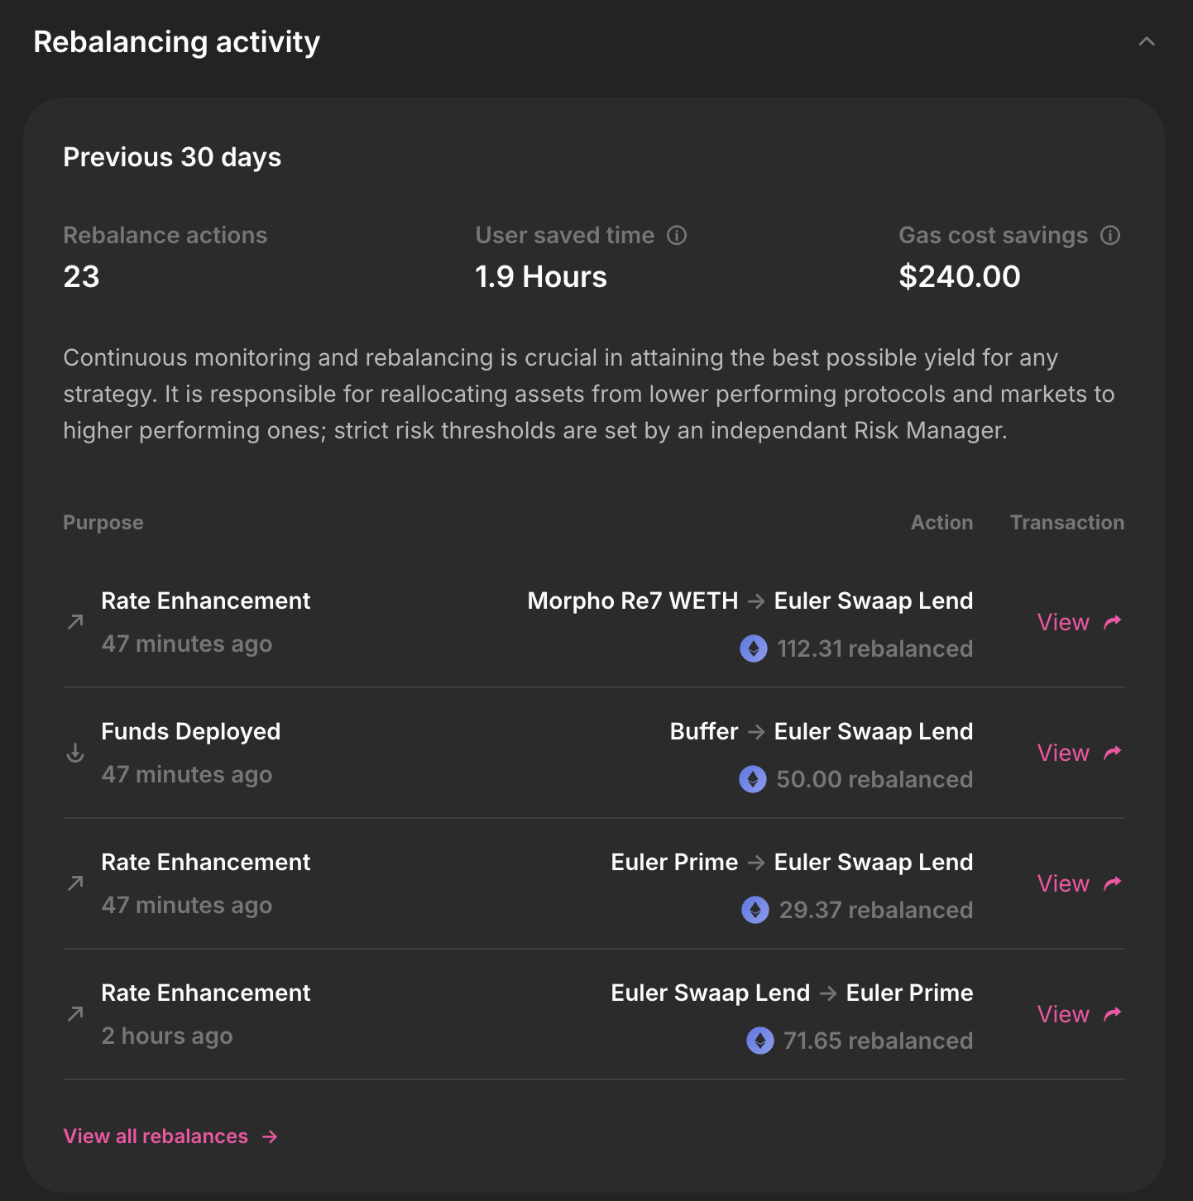1193x1201 pixels.
Task: Click the Gas cost savings info icon
Action: coord(1110,236)
